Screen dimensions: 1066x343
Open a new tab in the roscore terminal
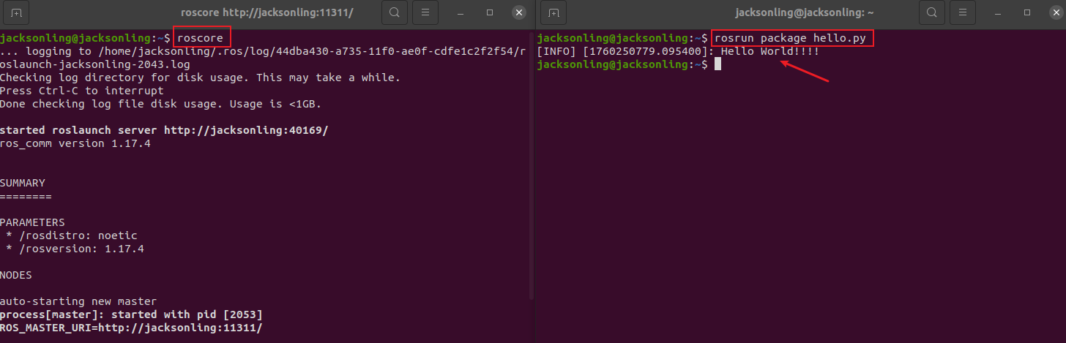[15, 12]
